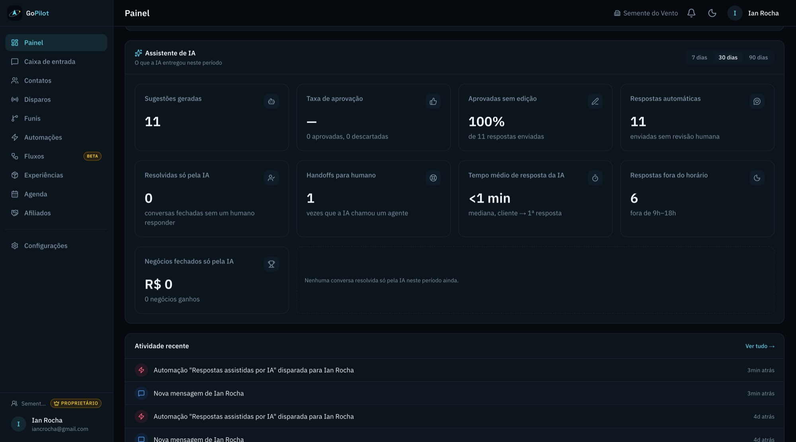
Task: Click the Experiências cube icon
Action: click(15, 175)
